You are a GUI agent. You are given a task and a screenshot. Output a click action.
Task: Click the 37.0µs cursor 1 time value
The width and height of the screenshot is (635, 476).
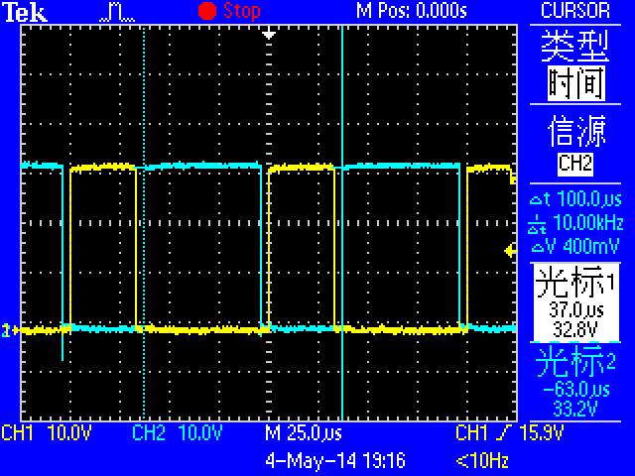tap(576, 310)
